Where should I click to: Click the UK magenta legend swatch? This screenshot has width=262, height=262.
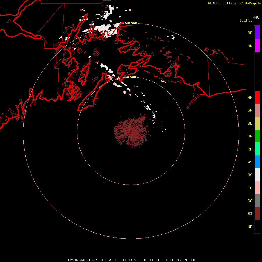coord(257,46)
